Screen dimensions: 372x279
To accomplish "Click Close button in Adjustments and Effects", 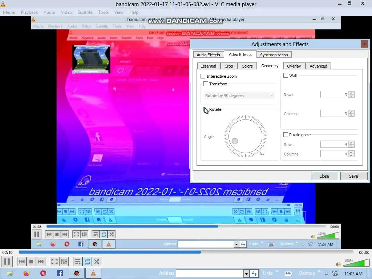I will coord(324,176).
